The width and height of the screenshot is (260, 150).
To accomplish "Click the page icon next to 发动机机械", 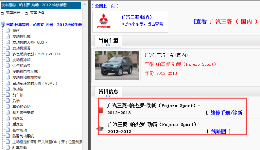I will coord(8,36).
